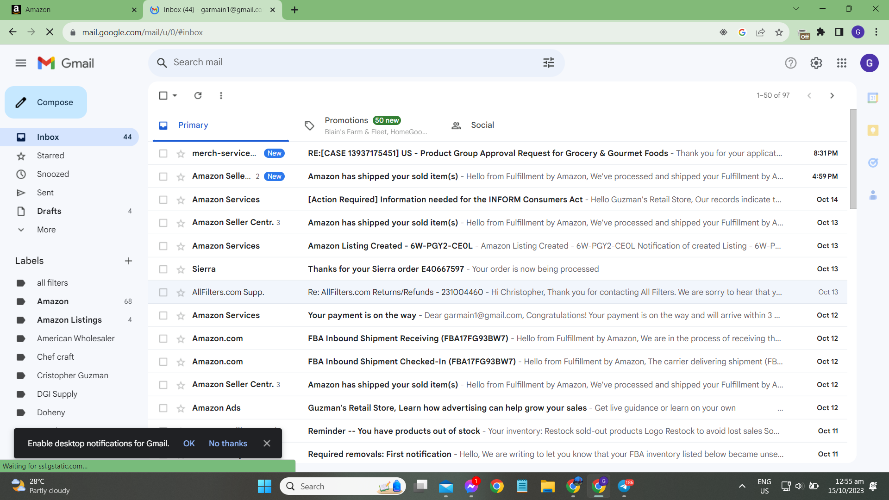This screenshot has width=889, height=500.
Task: Star the Amazon Ads email
Action: [x=181, y=408]
